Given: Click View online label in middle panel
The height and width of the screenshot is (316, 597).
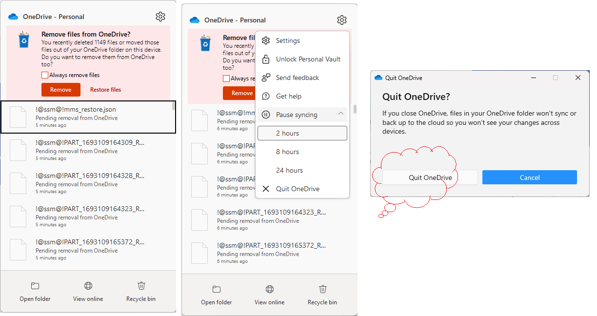Looking at the screenshot, I should click(x=270, y=302).
